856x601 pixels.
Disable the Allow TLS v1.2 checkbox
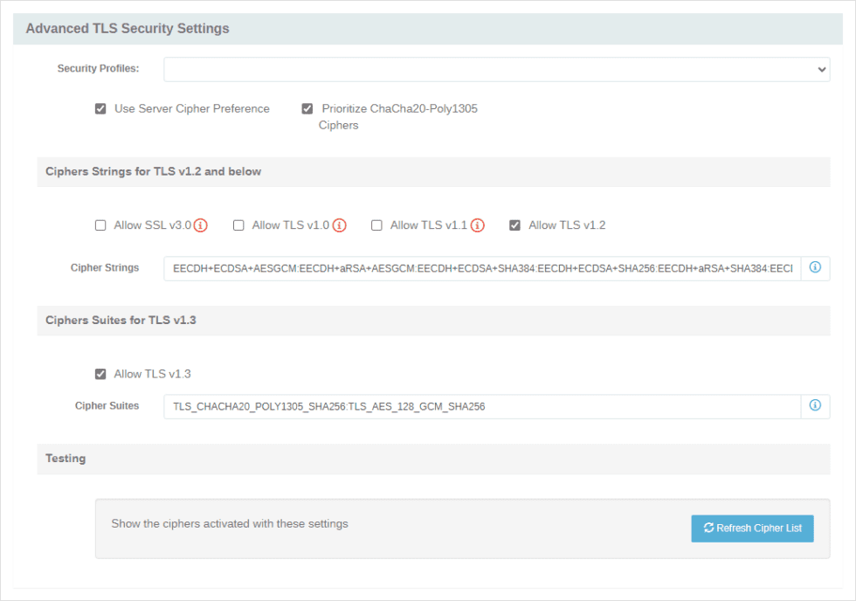tap(514, 225)
